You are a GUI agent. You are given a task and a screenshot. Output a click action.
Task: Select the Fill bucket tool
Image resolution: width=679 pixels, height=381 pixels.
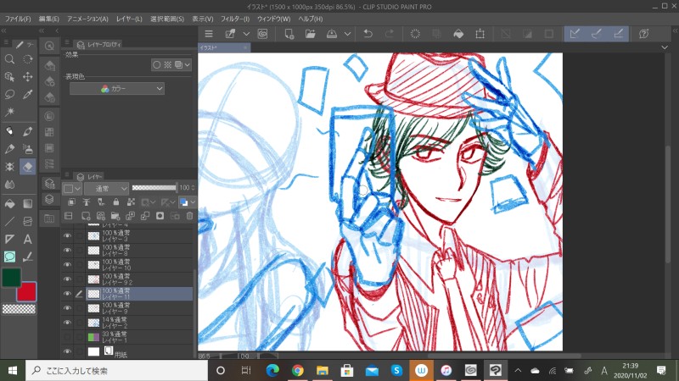click(x=9, y=203)
